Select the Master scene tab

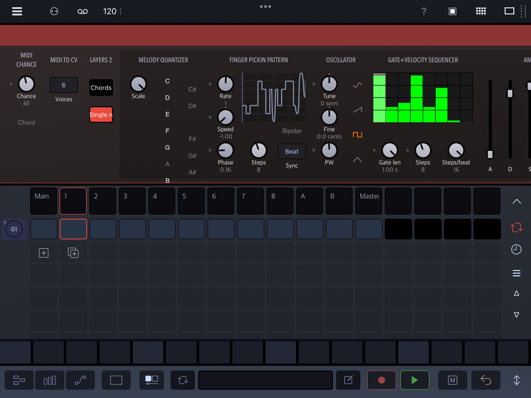pos(369,201)
